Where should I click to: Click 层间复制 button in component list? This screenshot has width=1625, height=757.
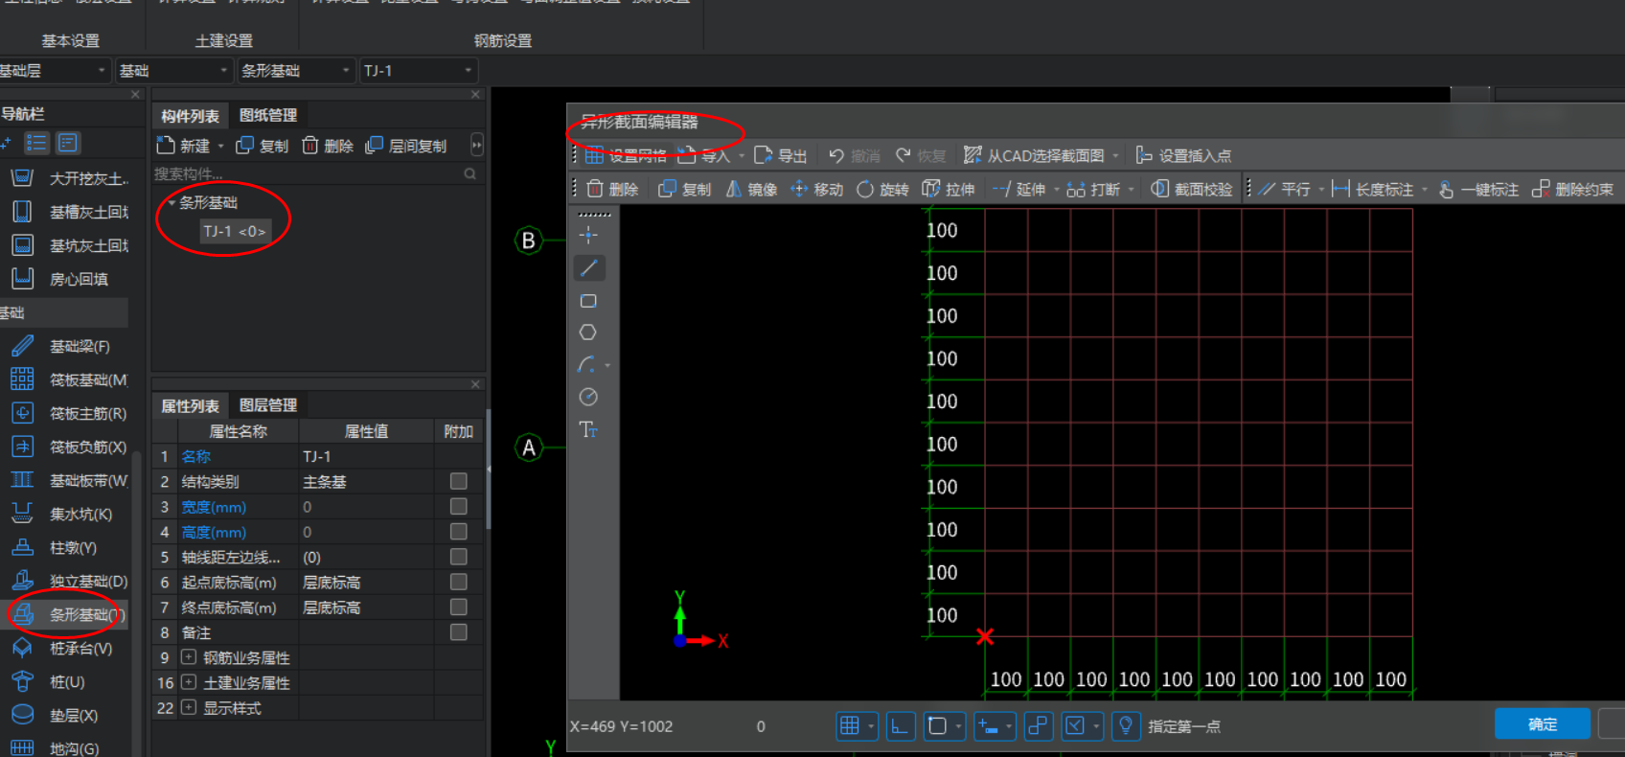pyautogui.click(x=406, y=146)
